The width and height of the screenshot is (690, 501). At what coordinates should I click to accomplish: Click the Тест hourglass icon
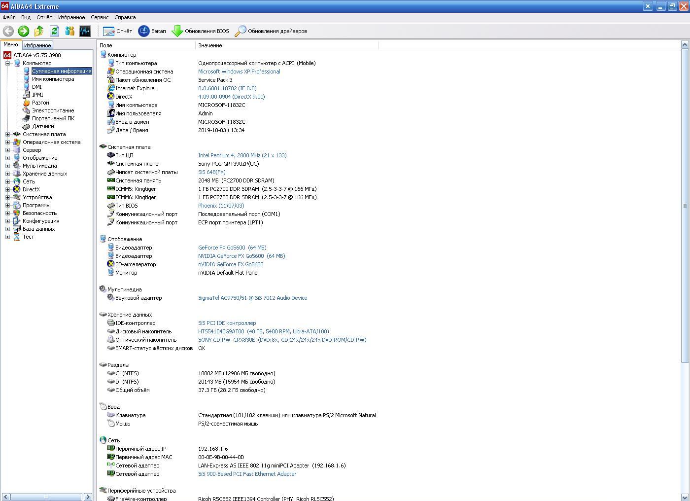17,237
